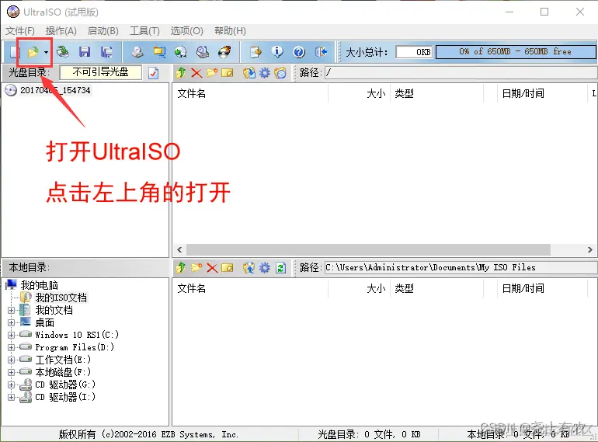Click the green Refresh icon in local toolbar
598x442 pixels.
pyautogui.click(x=280, y=268)
